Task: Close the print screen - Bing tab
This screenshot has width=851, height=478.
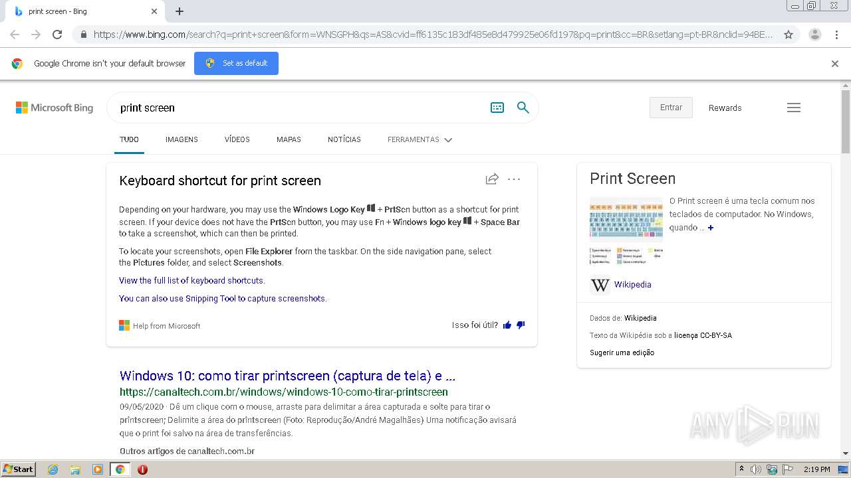Action: coord(154,11)
